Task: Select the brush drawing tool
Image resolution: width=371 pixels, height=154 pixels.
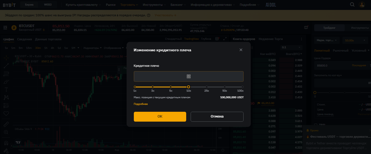Action: (6, 82)
